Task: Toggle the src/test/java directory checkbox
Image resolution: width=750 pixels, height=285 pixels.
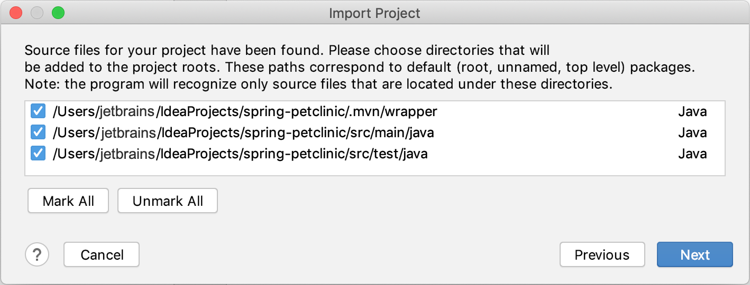Action: (38, 154)
